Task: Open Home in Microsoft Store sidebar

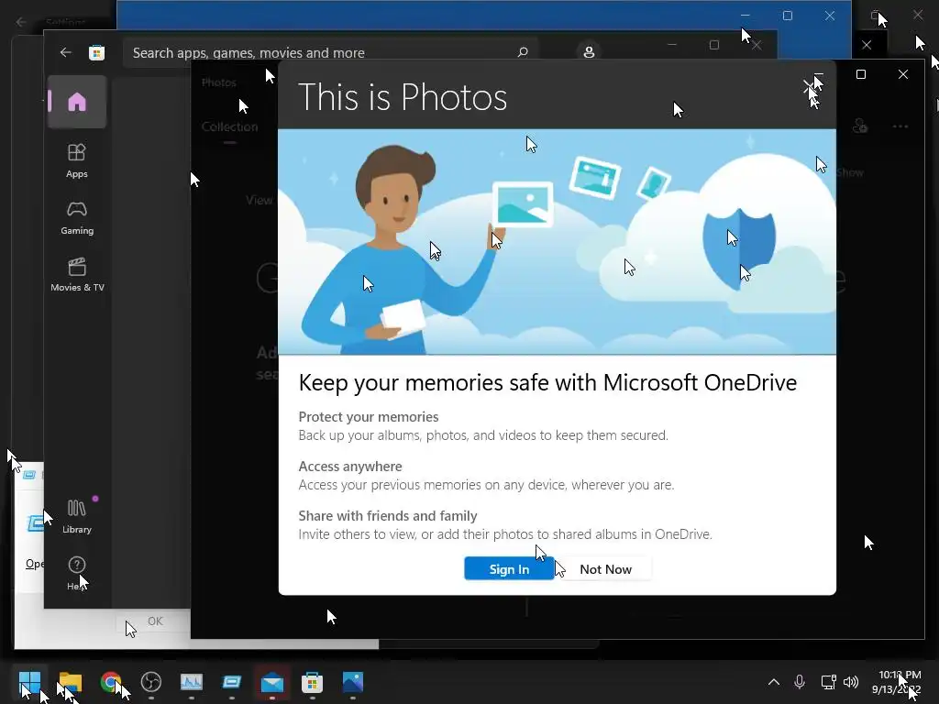Action: pyautogui.click(x=77, y=102)
